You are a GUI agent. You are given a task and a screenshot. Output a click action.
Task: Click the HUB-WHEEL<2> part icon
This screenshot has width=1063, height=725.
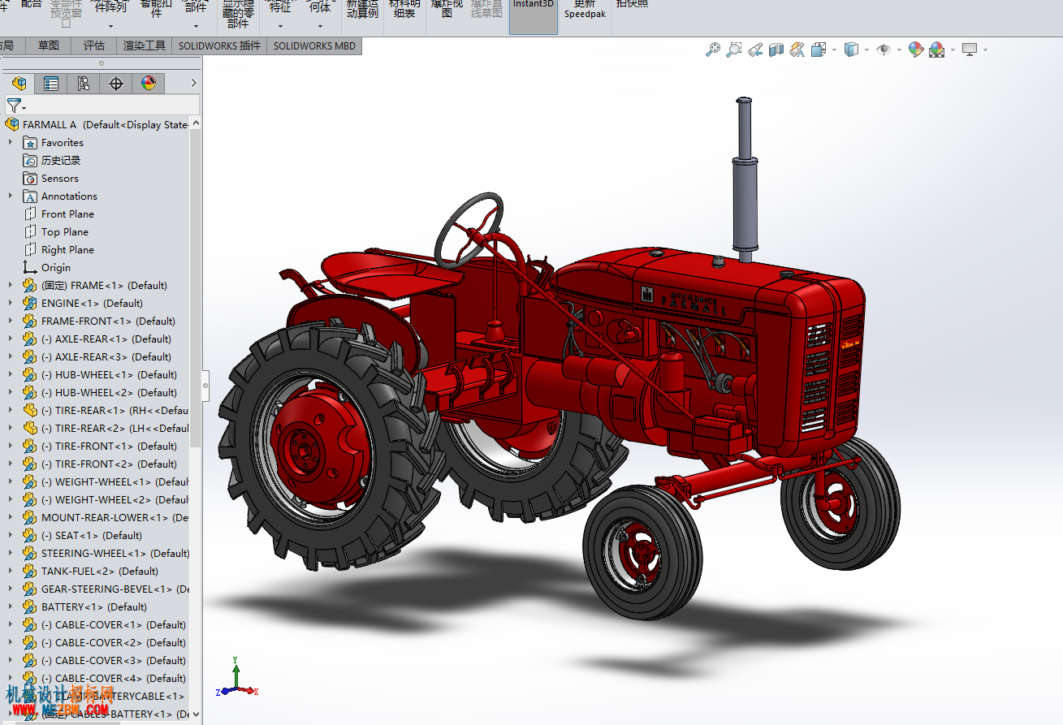pyautogui.click(x=30, y=392)
